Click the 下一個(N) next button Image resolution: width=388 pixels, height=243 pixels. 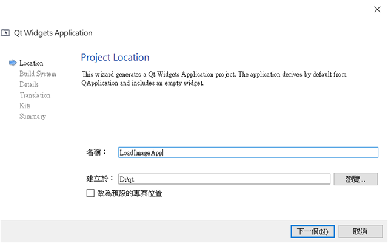point(313,231)
